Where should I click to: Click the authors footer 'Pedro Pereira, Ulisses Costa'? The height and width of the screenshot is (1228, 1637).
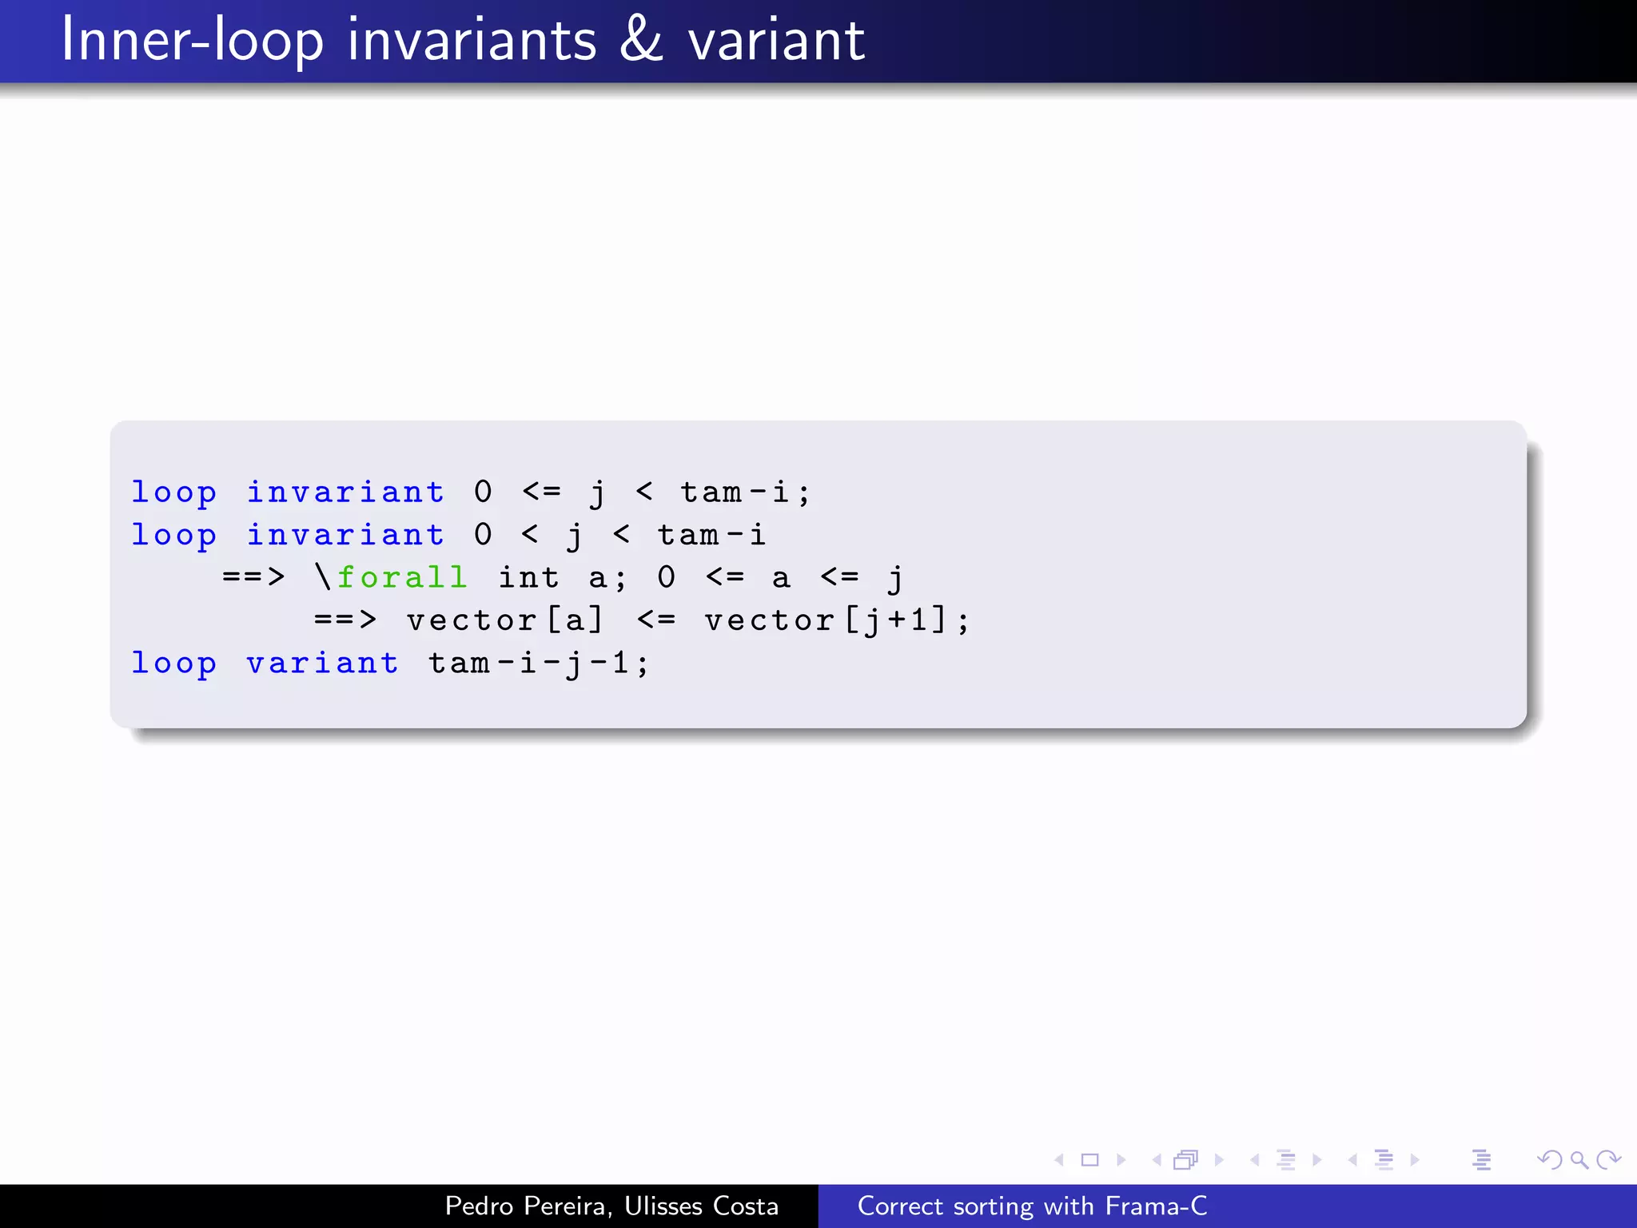tap(611, 1206)
